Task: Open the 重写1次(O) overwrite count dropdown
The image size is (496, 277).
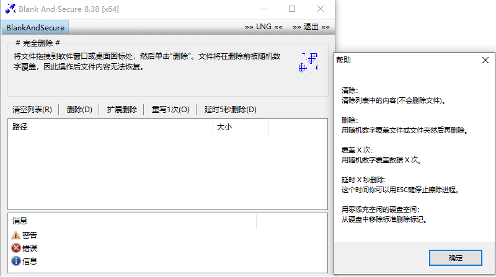Action: point(170,110)
